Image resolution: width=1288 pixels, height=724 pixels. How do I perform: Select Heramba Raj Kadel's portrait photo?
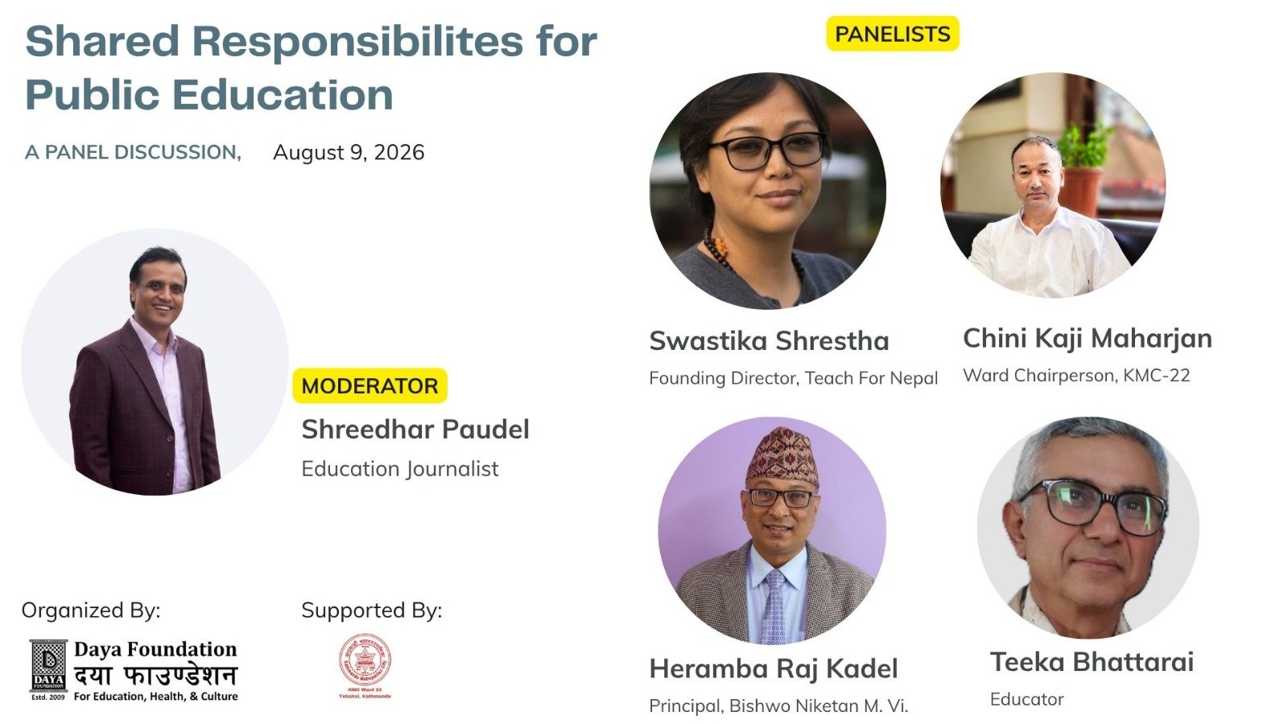[x=772, y=530]
